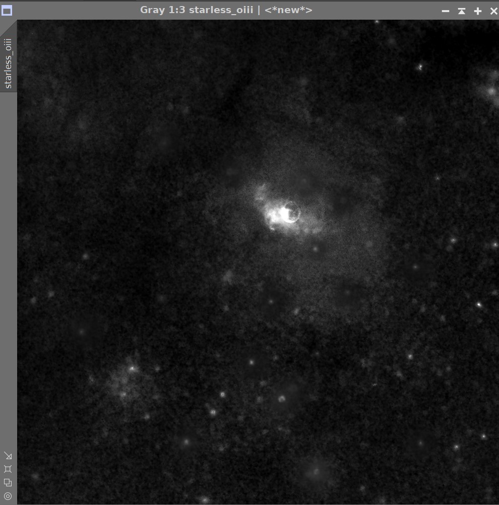Minimize the starless_oiii image window
This screenshot has width=499, height=505.
click(446, 11)
